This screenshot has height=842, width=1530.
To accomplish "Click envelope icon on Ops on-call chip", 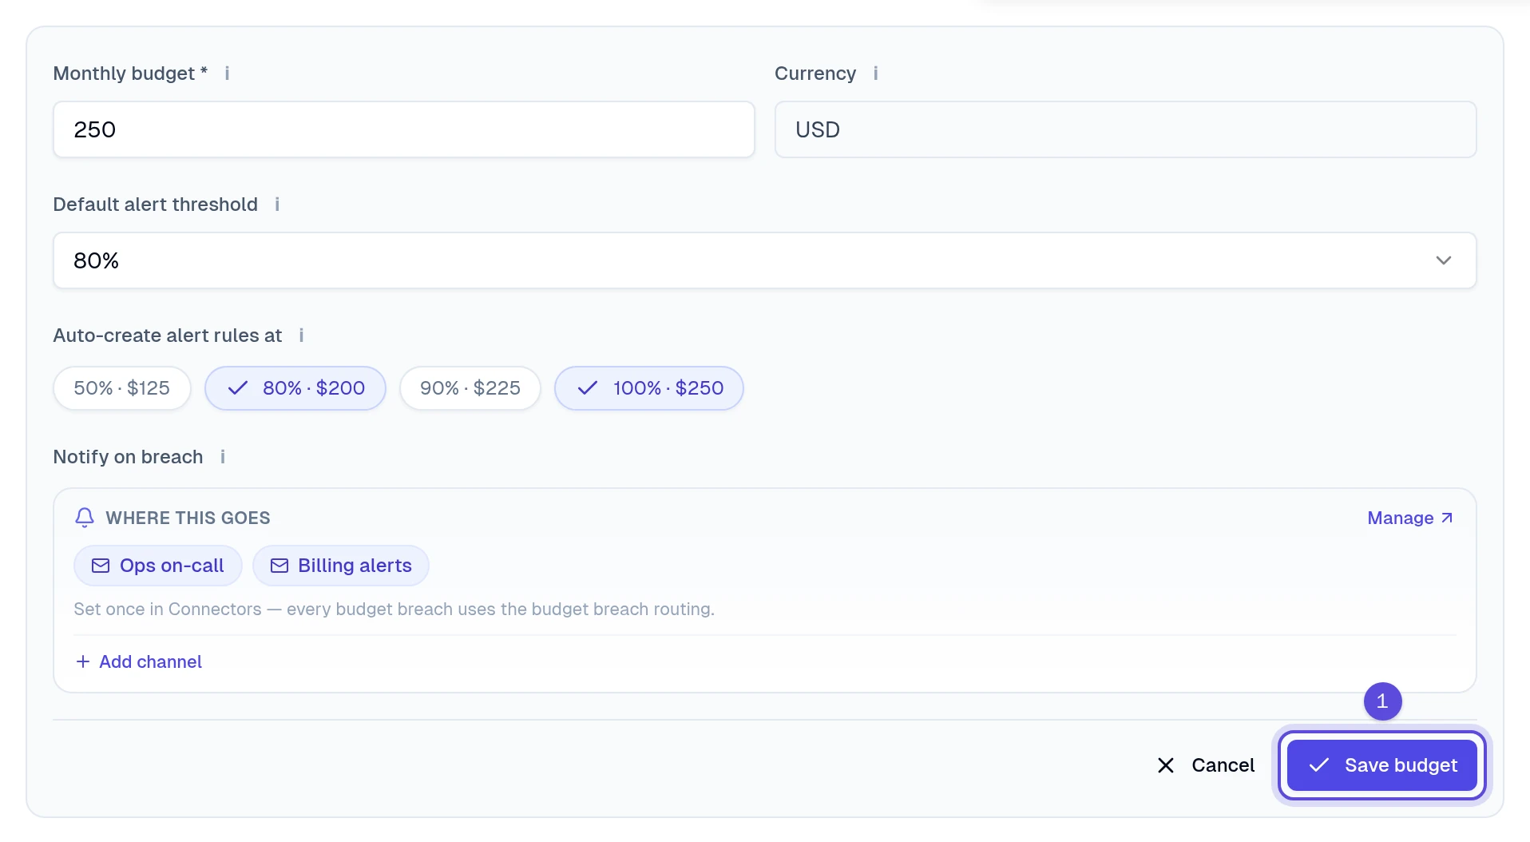I will pyautogui.click(x=101, y=566).
